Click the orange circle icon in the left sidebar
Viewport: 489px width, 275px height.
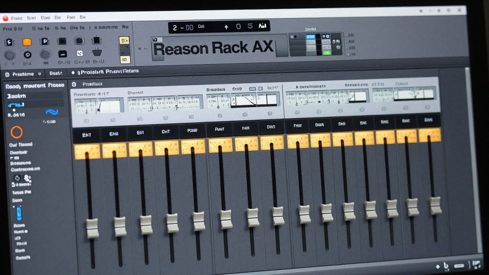[x=16, y=132]
